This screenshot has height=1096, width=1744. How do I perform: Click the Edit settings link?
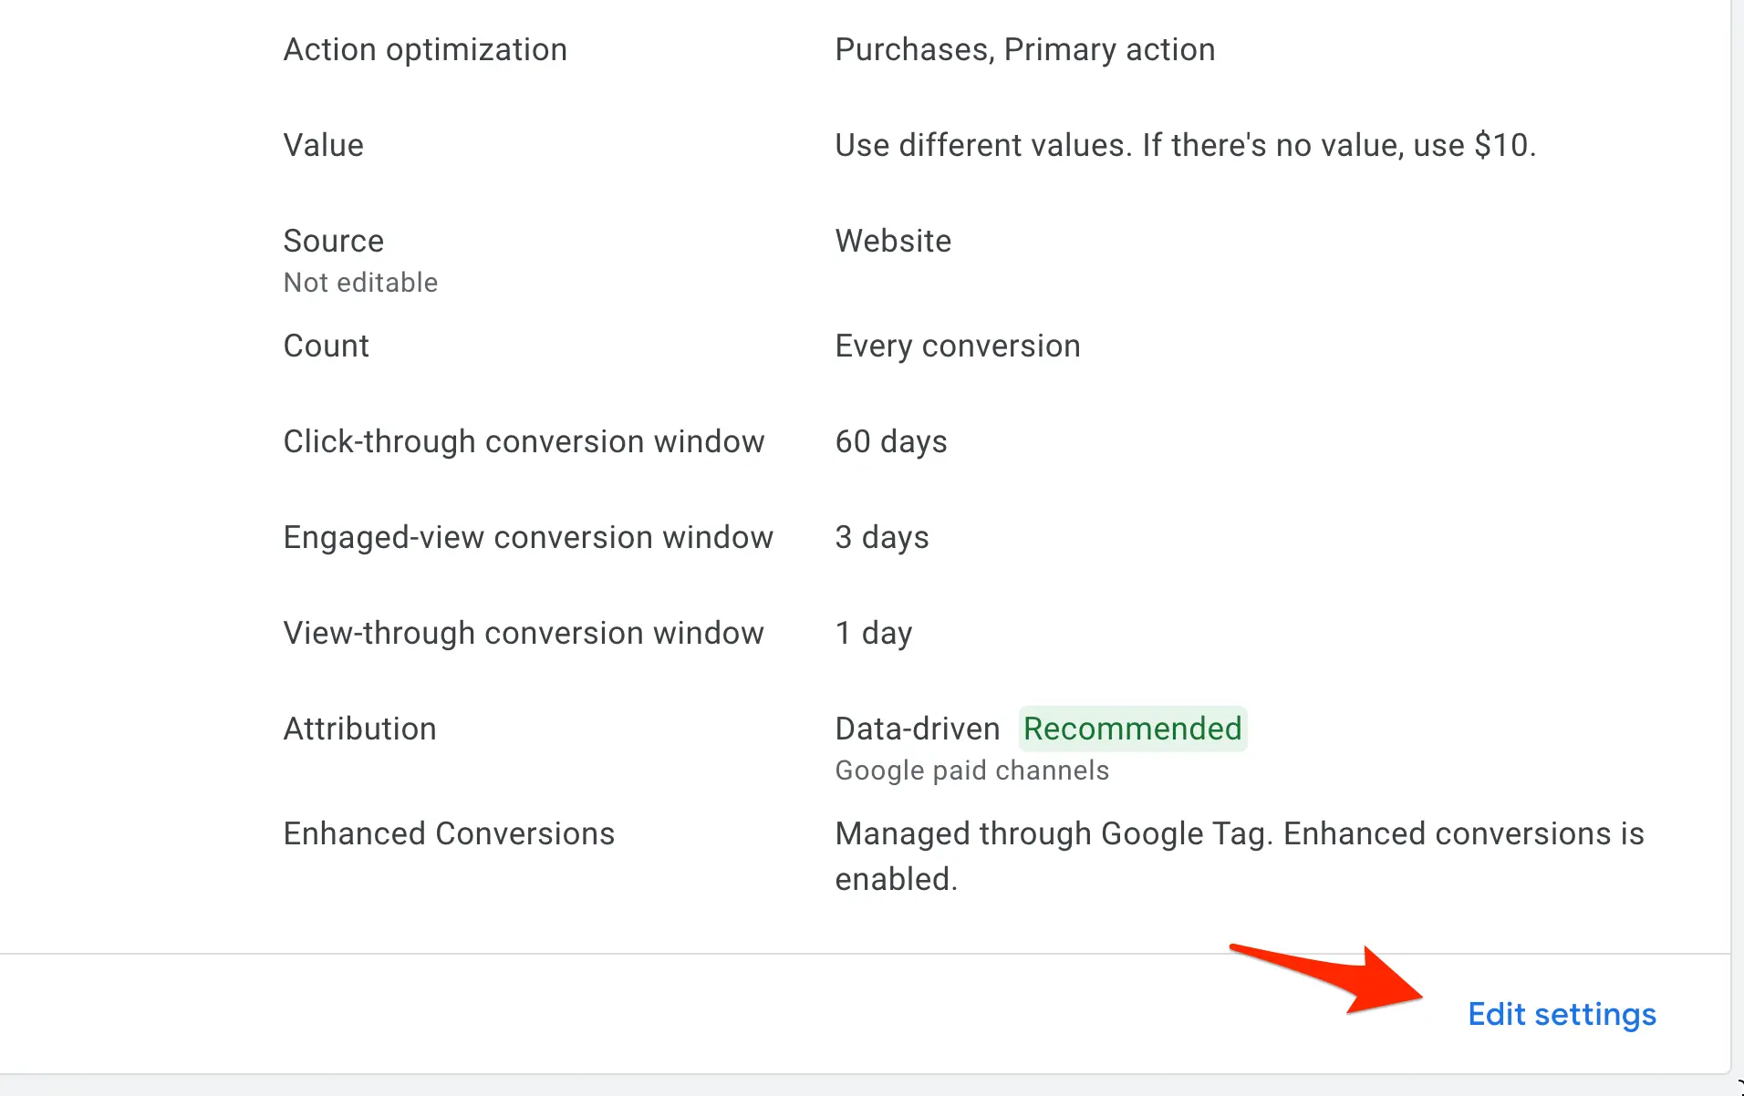(x=1562, y=1014)
